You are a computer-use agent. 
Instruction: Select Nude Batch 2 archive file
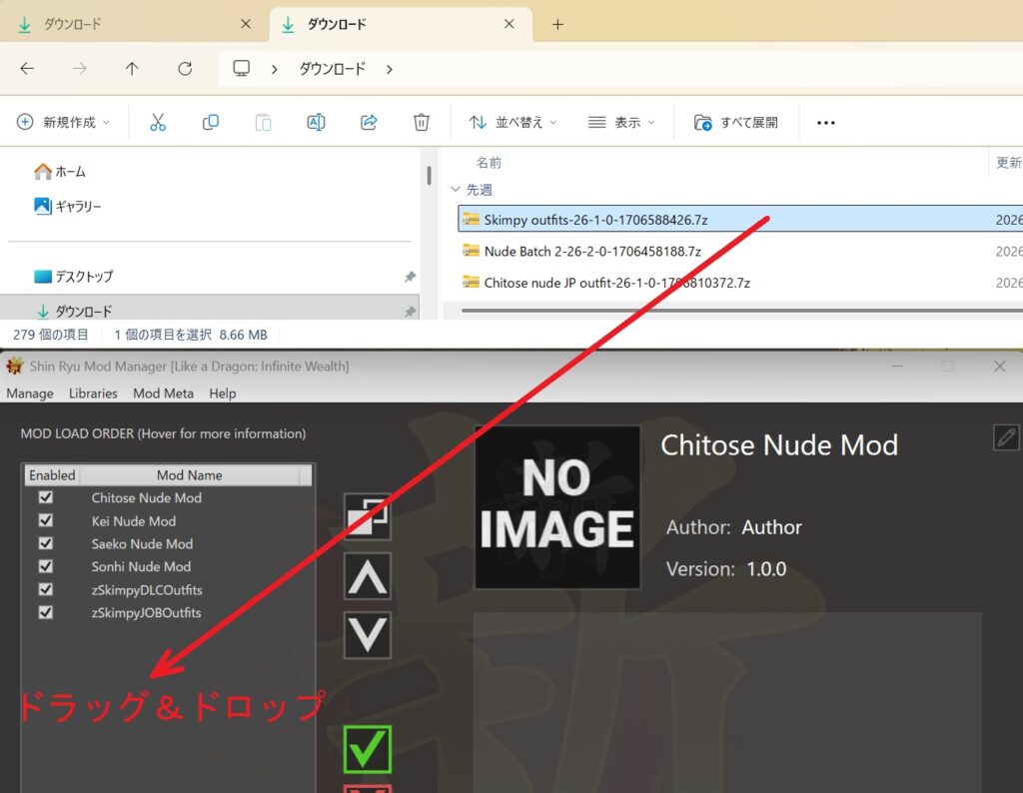(592, 252)
